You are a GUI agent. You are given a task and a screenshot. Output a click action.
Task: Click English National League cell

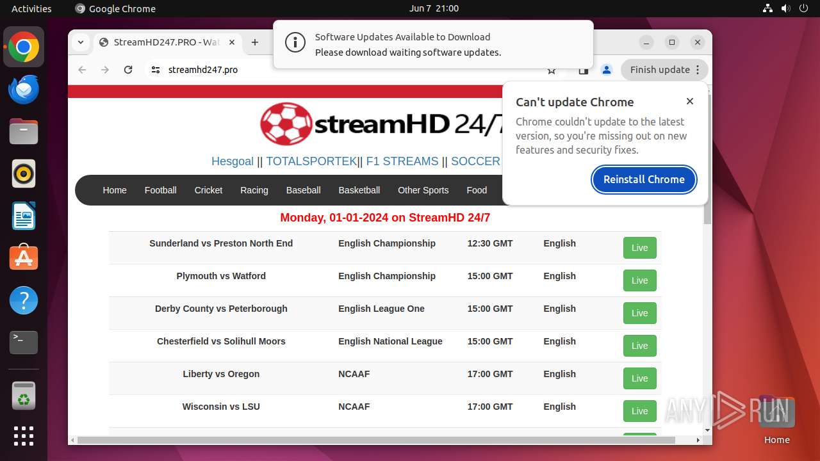pos(390,341)
